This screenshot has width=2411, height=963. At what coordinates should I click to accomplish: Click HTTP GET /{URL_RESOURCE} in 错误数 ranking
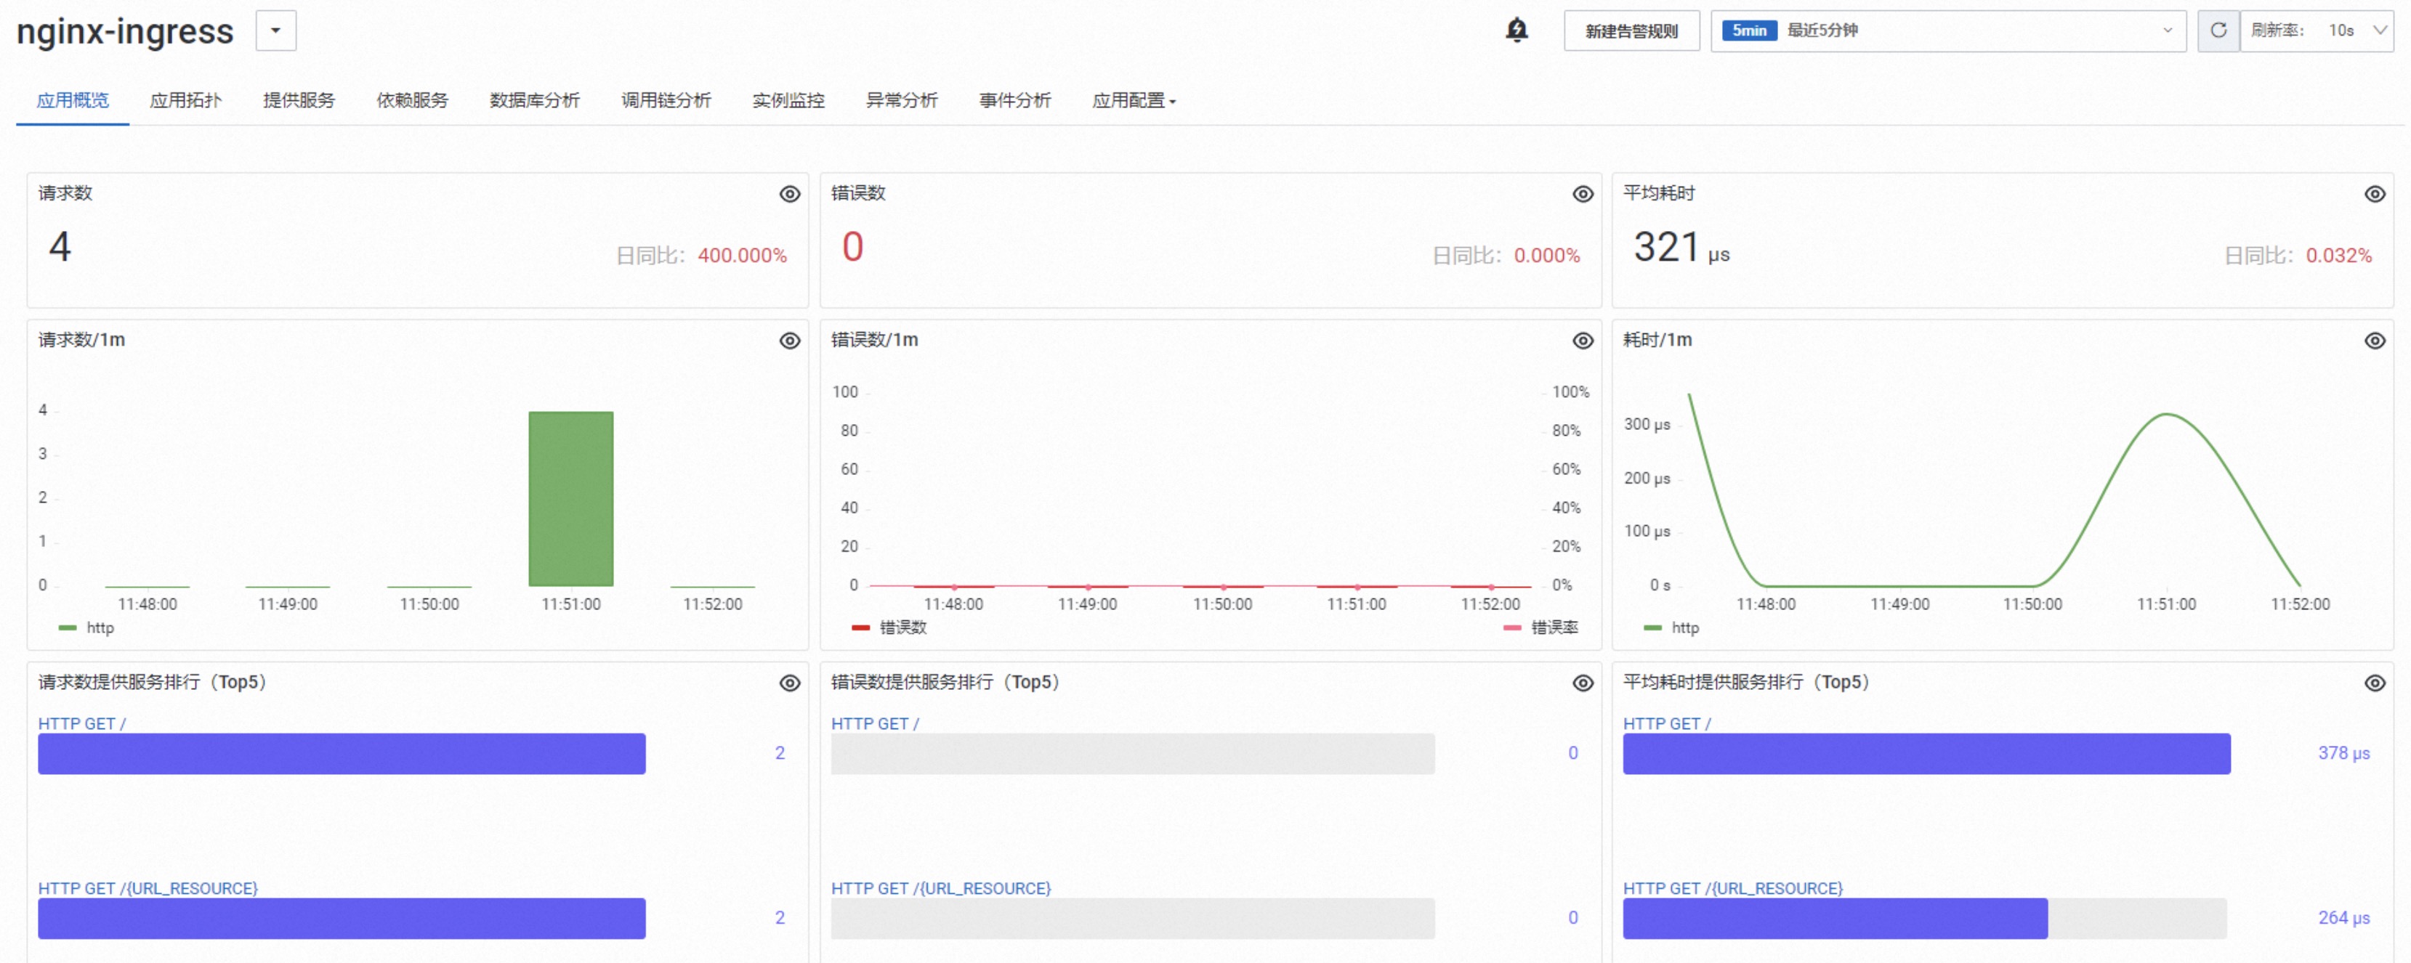[940, 888]
